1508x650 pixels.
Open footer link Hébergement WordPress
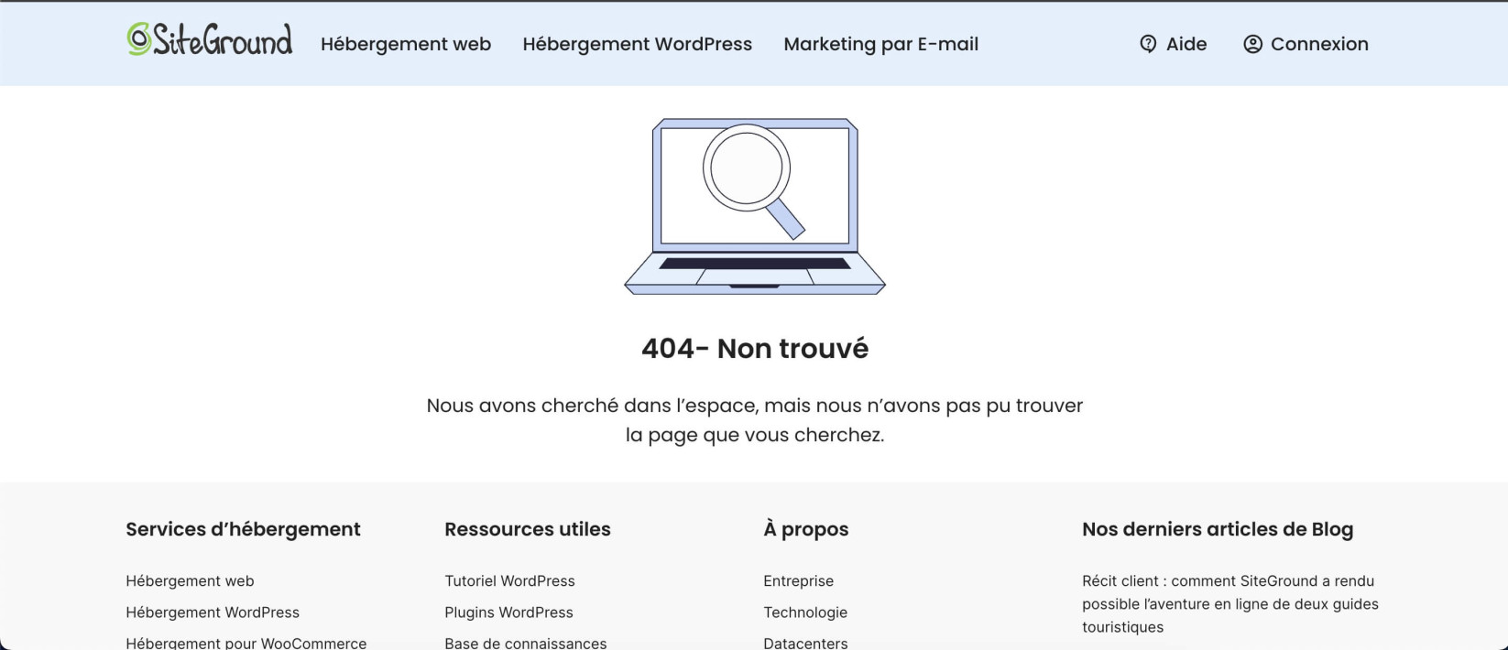(213, 612)
